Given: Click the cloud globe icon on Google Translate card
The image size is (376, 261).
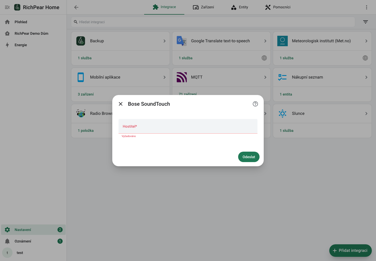Looking at the screenshot, I should [264, 58].
